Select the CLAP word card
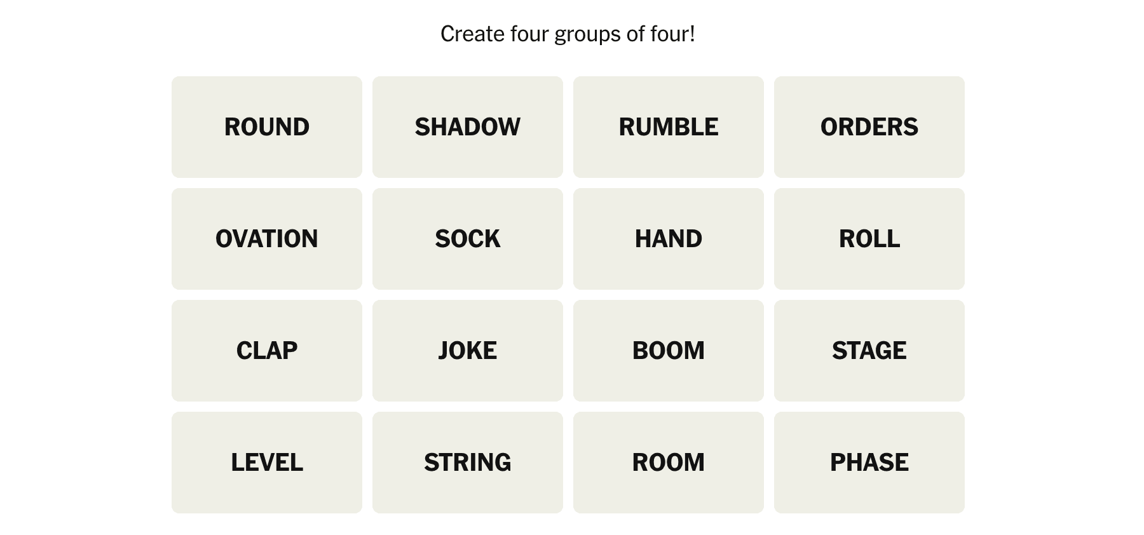Screen dimensions: 1144x535 (267, 351)
